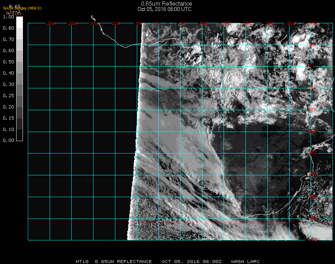Click the 0.00 label at colorbar bottom

click(8, 140)
